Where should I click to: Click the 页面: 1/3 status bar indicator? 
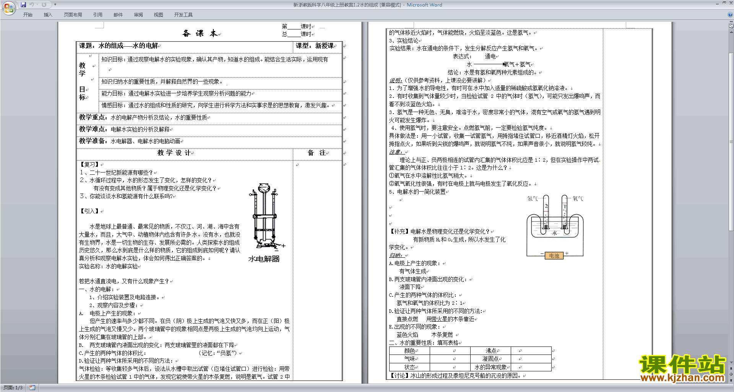pyautogui.click(x=13, y=388)
